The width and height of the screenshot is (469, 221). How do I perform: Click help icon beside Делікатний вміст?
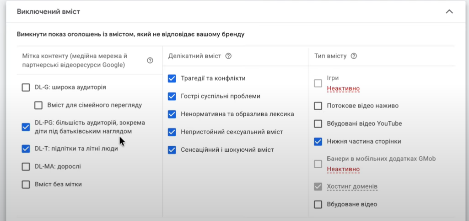click(x=228, y=56)
